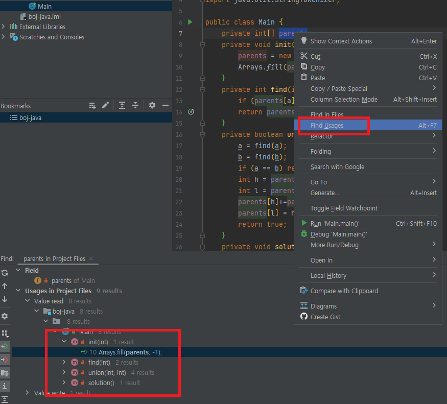Click Search with Google
The image size is (447, 404).
tap(337, 167)
